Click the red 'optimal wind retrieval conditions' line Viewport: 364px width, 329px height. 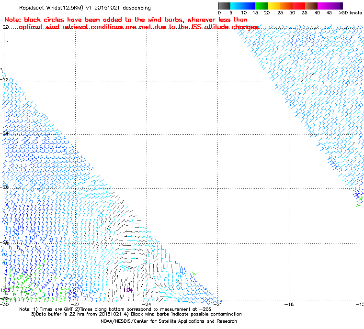(x=138, y=27)
